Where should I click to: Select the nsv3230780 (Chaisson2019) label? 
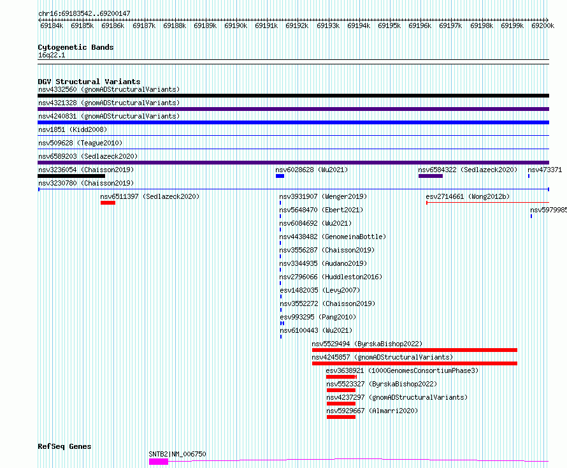pyautogui.click(x=86, y=183)
